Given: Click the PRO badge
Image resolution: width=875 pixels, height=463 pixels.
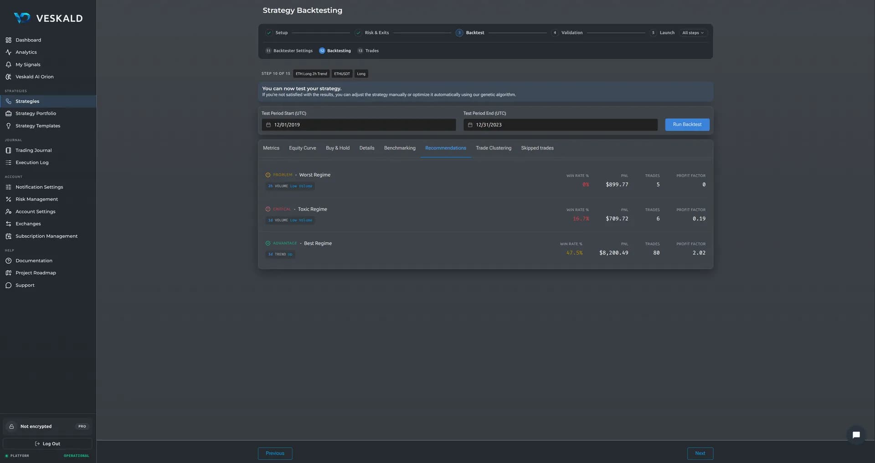Looking at the screenshot, I should click(82, 427).
